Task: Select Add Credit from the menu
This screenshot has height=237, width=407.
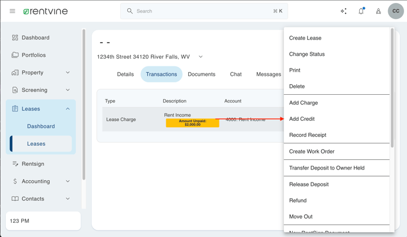Action: (x=302, y=119)
